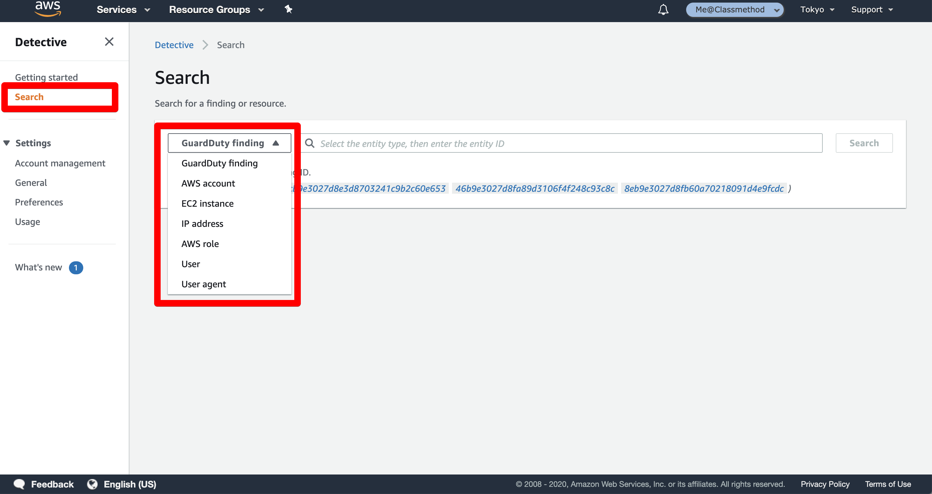
Task: Open the Tokyo region selector
Action: pos(817,10)
